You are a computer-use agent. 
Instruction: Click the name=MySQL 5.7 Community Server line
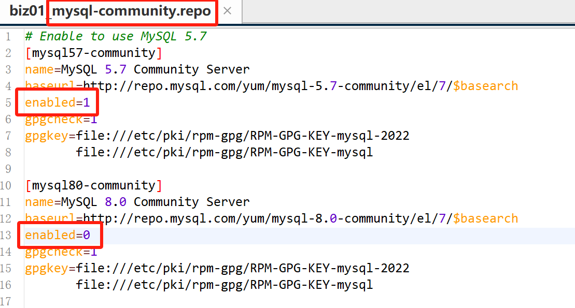click(137, 69)
